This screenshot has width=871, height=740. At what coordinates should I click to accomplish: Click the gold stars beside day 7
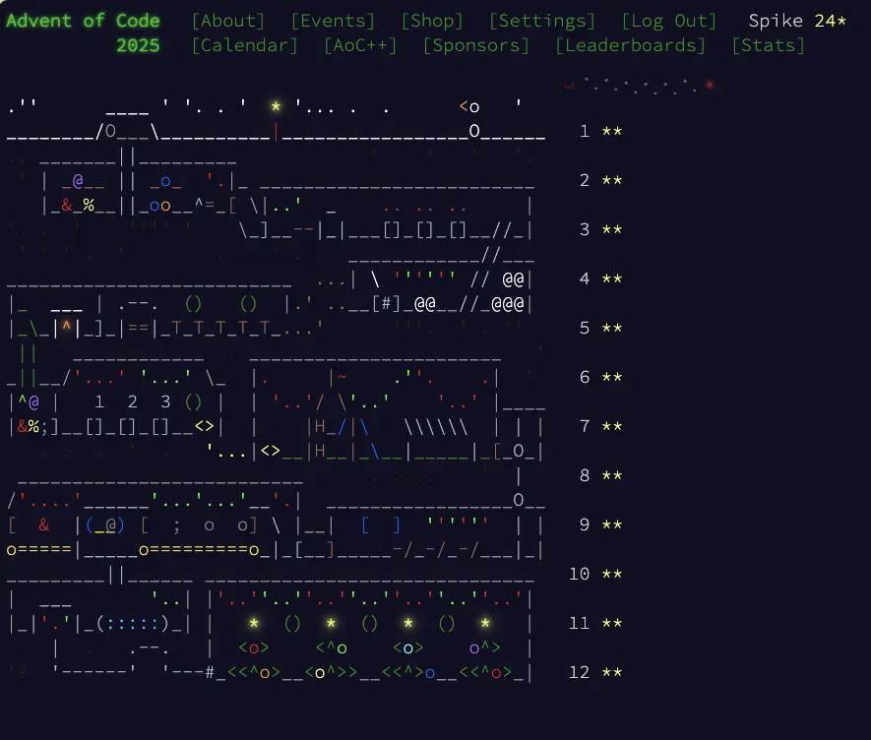click(611, 427)
